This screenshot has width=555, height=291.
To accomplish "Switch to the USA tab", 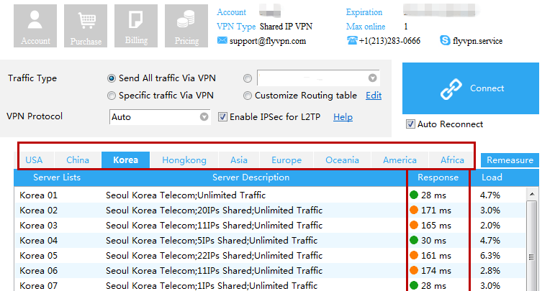I will tap(34, 160).
